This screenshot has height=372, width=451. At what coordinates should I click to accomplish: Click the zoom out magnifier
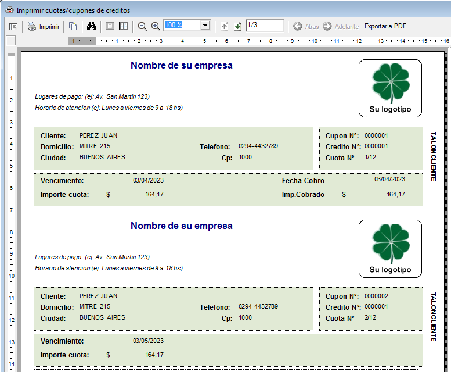pyautogui.click(x=142, y=26)
